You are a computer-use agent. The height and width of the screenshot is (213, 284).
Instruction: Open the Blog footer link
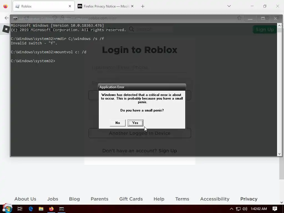(x=74, y=199)
